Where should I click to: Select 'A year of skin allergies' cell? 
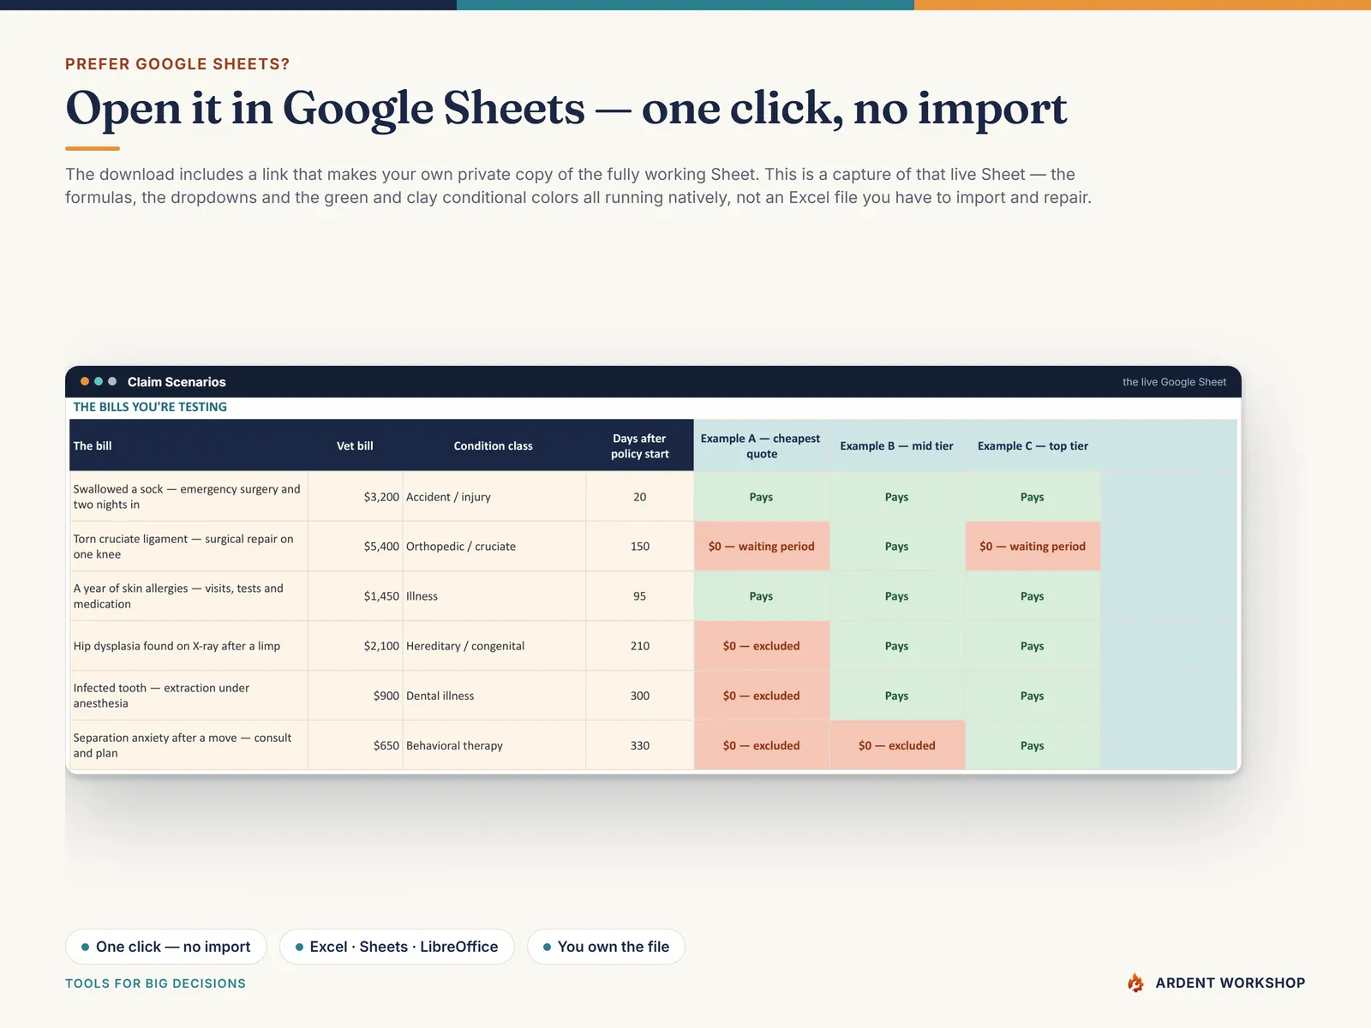(x=189, y=596)
